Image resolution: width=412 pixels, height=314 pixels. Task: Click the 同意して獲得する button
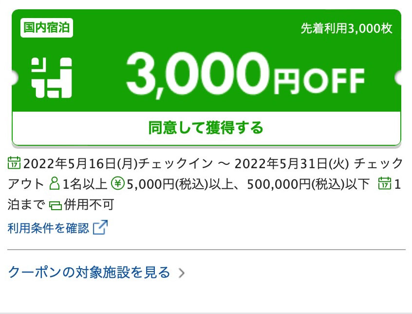pyautogui.click(x=206, y=128)
